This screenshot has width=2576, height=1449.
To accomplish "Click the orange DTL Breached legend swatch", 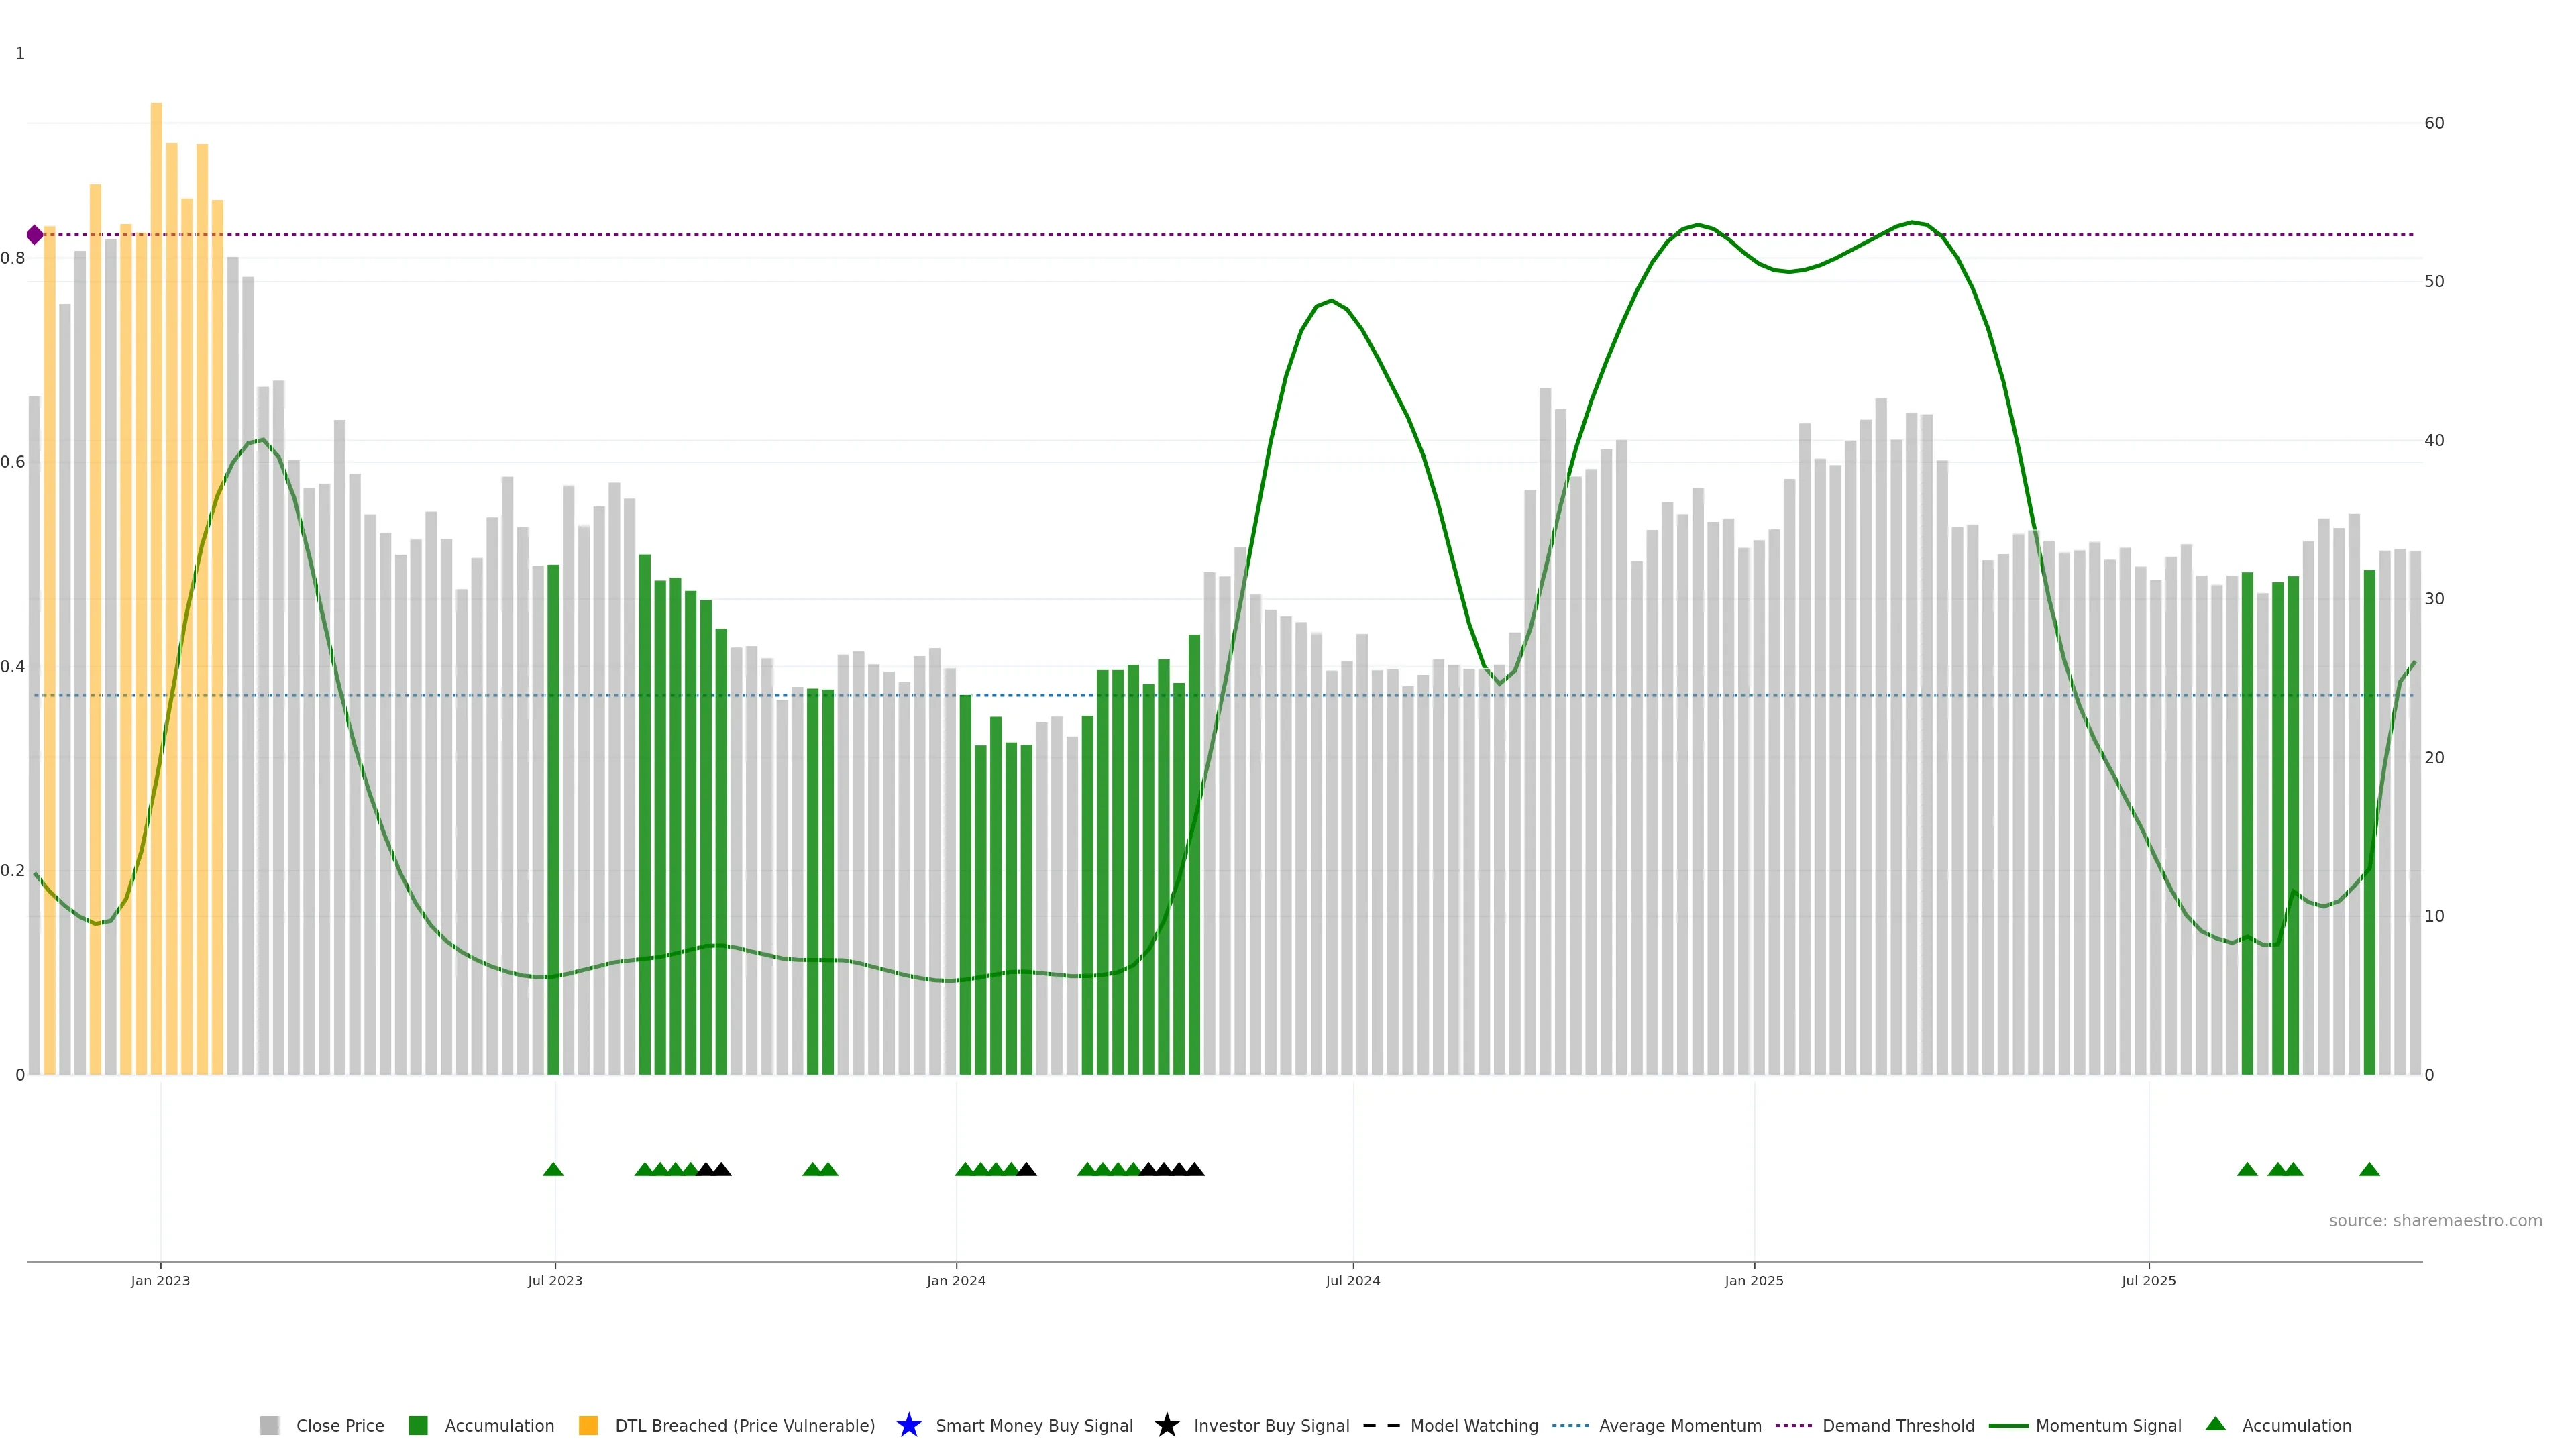I will click(x=588, y=1425).
